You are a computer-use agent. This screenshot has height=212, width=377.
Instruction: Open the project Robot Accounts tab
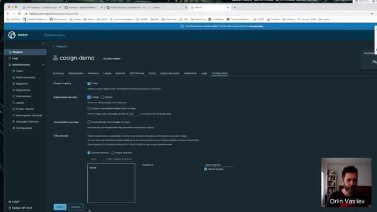(x=170, y=73)
